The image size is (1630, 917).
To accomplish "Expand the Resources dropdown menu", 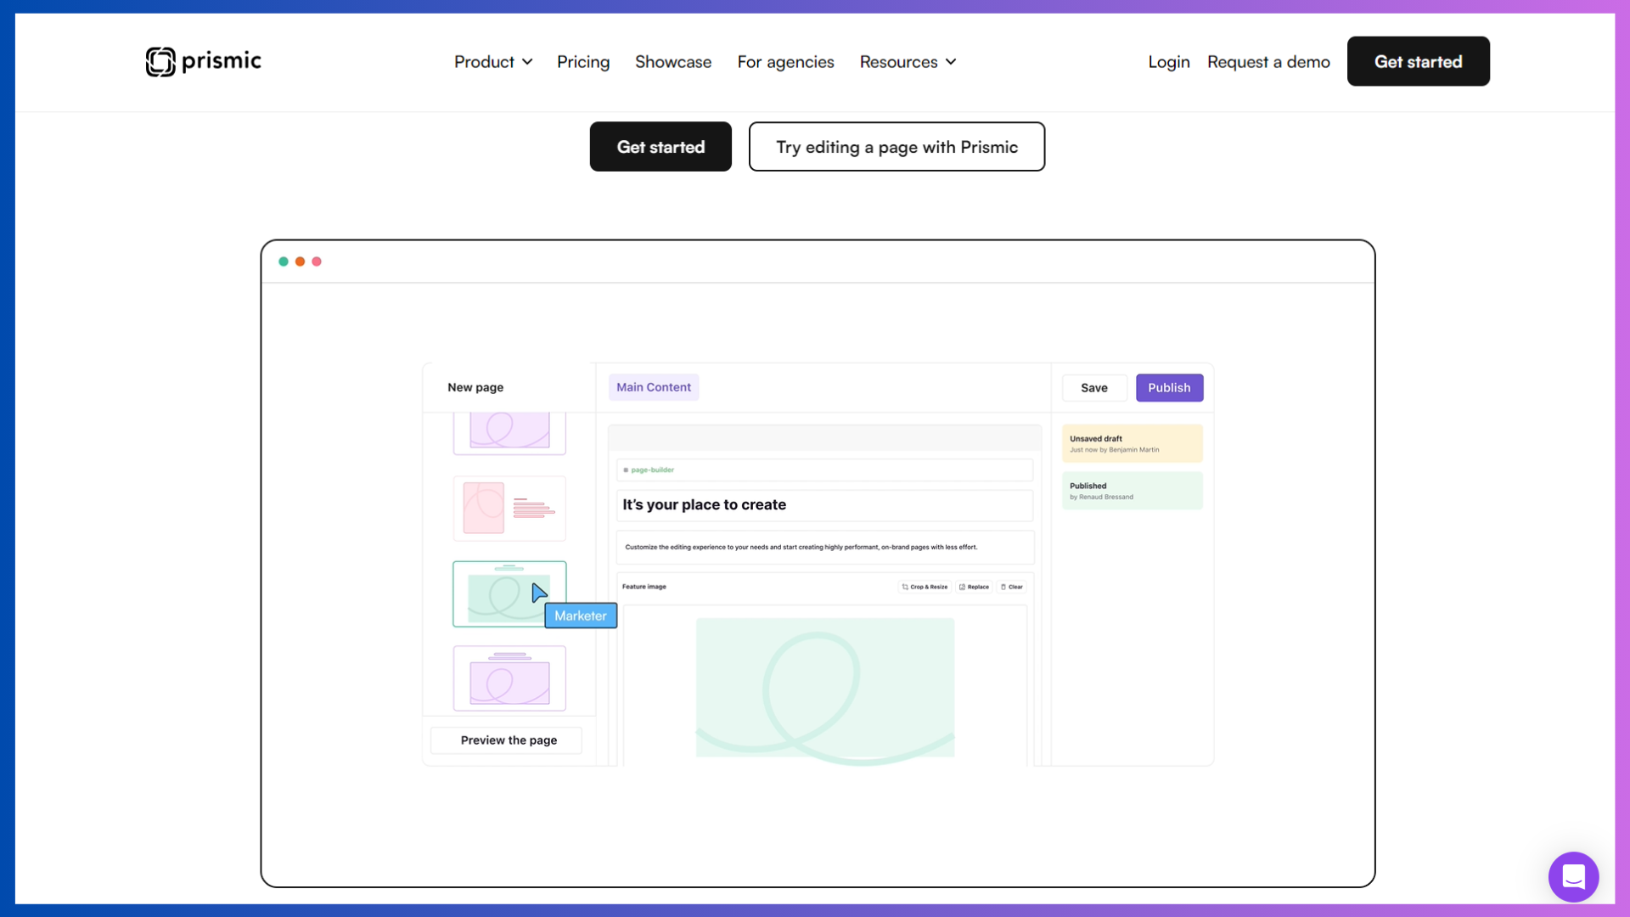I will click(x=908, y=62).
